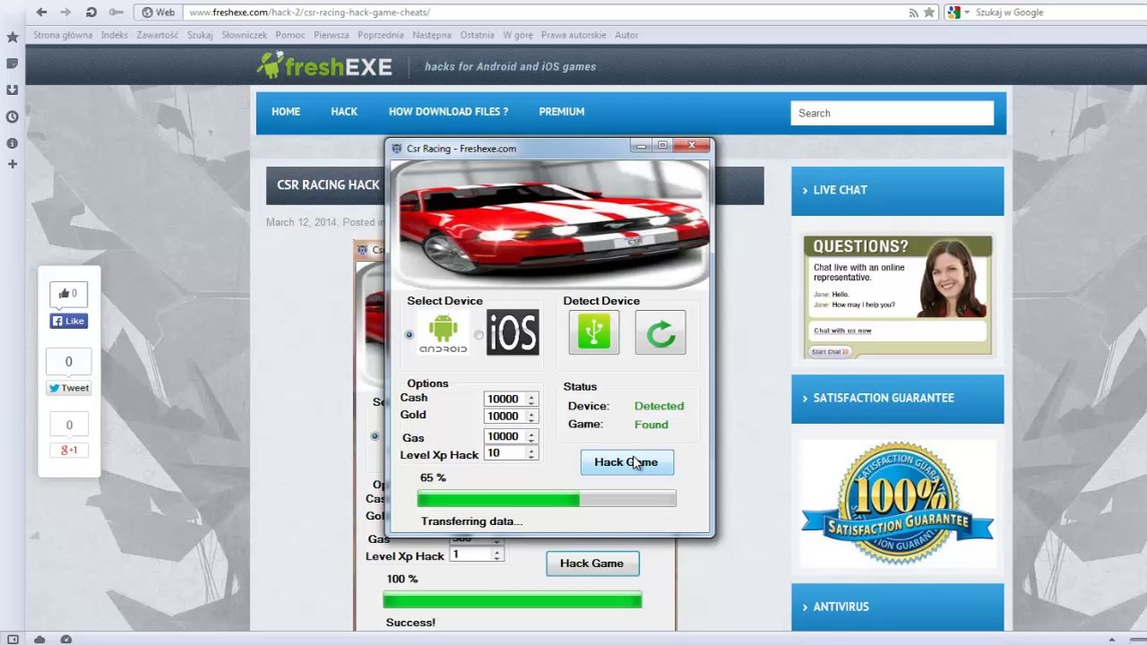Open the notes panel in browser sidebar

(x=13, y=64)
